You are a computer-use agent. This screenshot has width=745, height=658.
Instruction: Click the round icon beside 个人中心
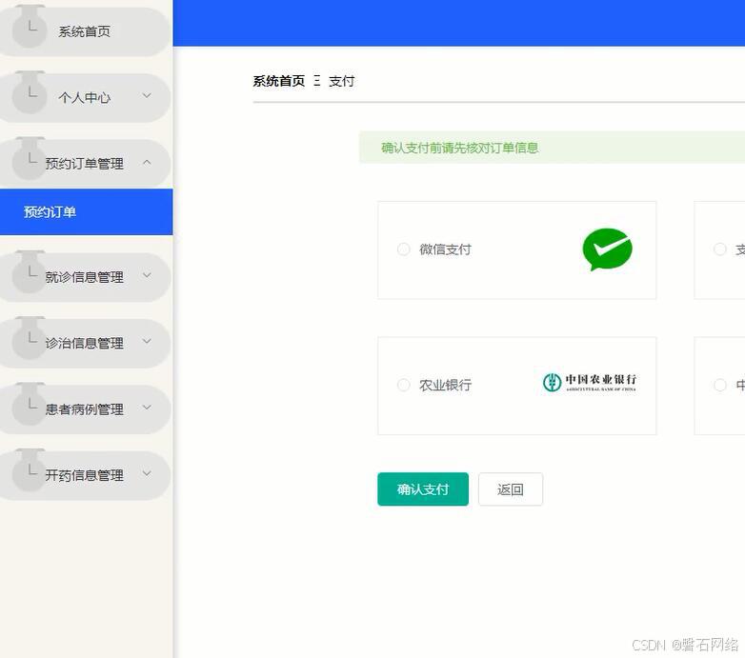tap(30, 94)
